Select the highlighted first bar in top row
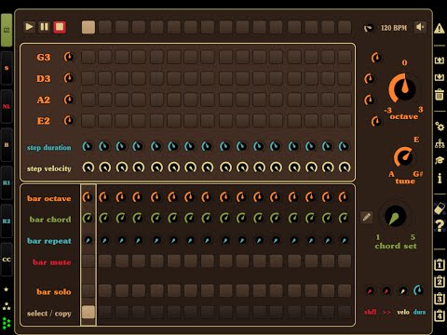This screenshot has height=335, width=447. click(x=88, y=27)
